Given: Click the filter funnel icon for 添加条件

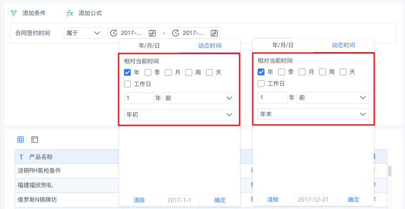Looking at the screenshot, I should [14, 13].
